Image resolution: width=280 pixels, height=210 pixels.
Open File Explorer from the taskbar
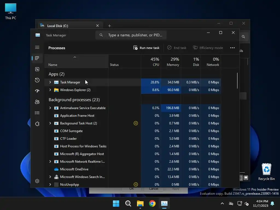pos(140,203)
